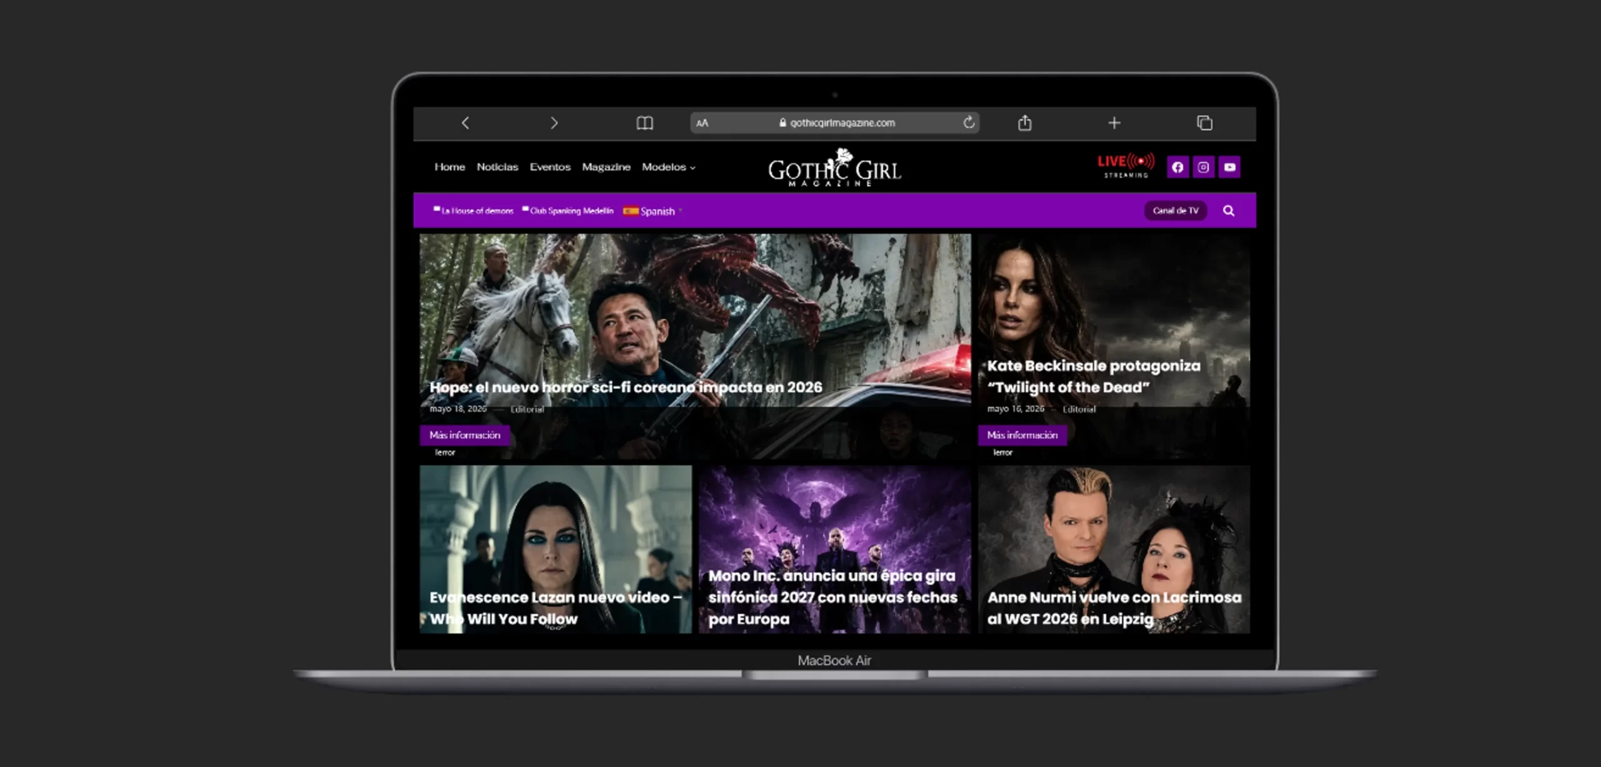Click the Gothic Girl Magazine logo

[834, 168]
